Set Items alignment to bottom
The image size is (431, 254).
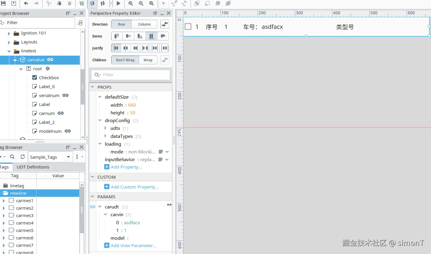pos(140,36)
